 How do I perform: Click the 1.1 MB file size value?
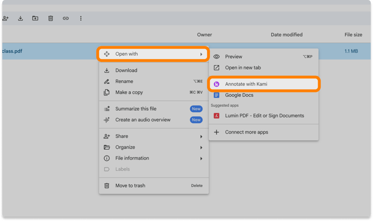[351, 51]
